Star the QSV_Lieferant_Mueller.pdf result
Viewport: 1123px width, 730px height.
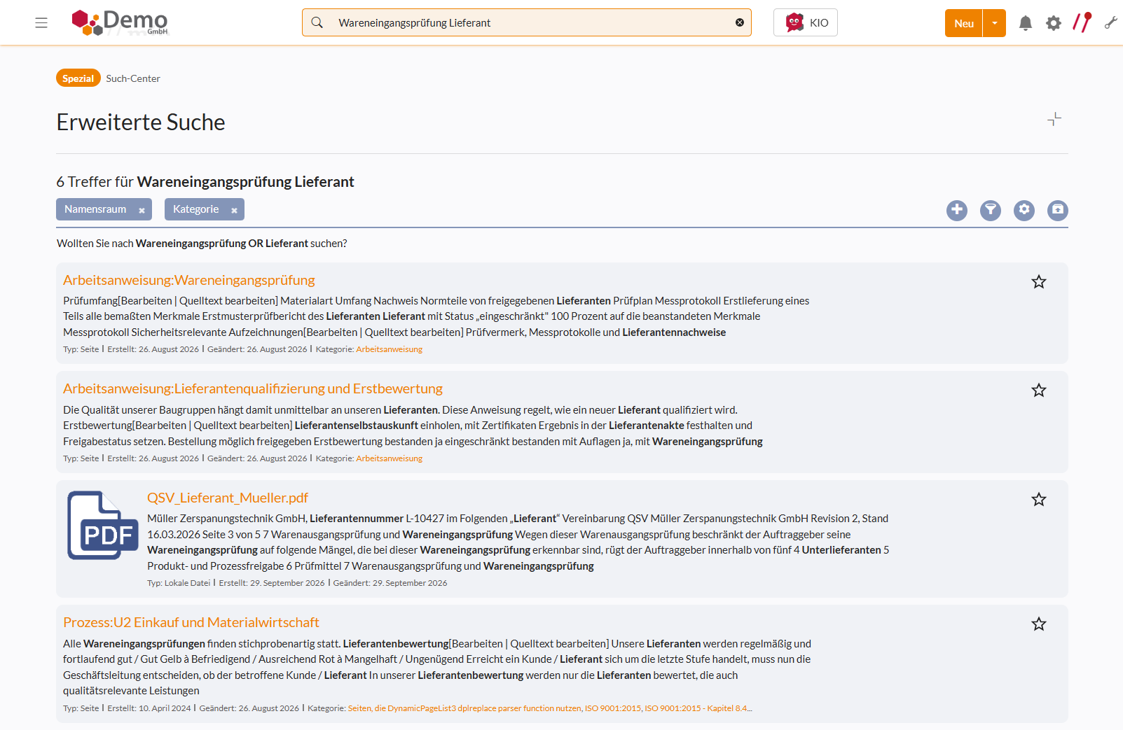pyautogui.click(x=1039, y=499)
